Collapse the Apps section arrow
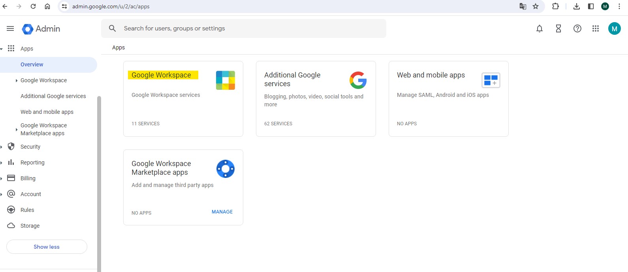The image size is (628, 272). pos(2,49)
